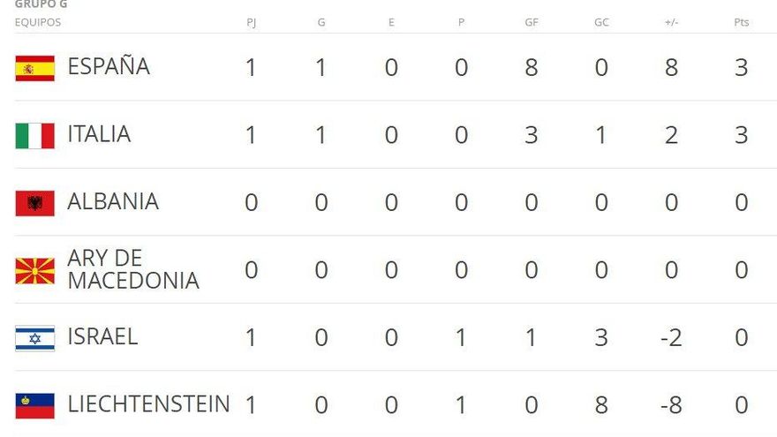
Task: Click the Albania flag icon
Action: click(34, 203)
